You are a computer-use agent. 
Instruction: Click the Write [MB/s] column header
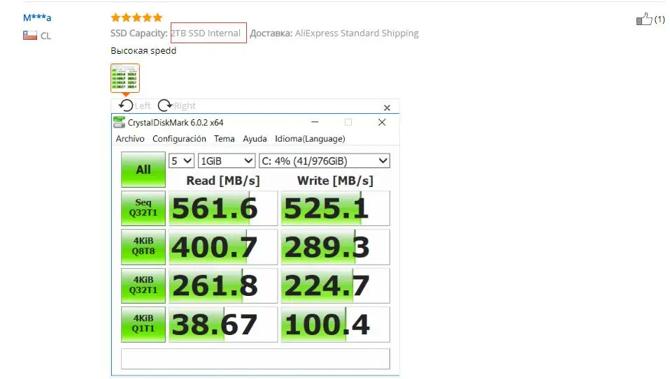(335, 180)
